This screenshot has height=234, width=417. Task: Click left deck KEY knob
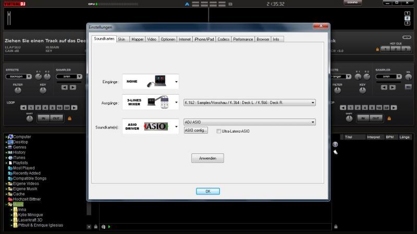pyautogui.click(x=43, y=90)
